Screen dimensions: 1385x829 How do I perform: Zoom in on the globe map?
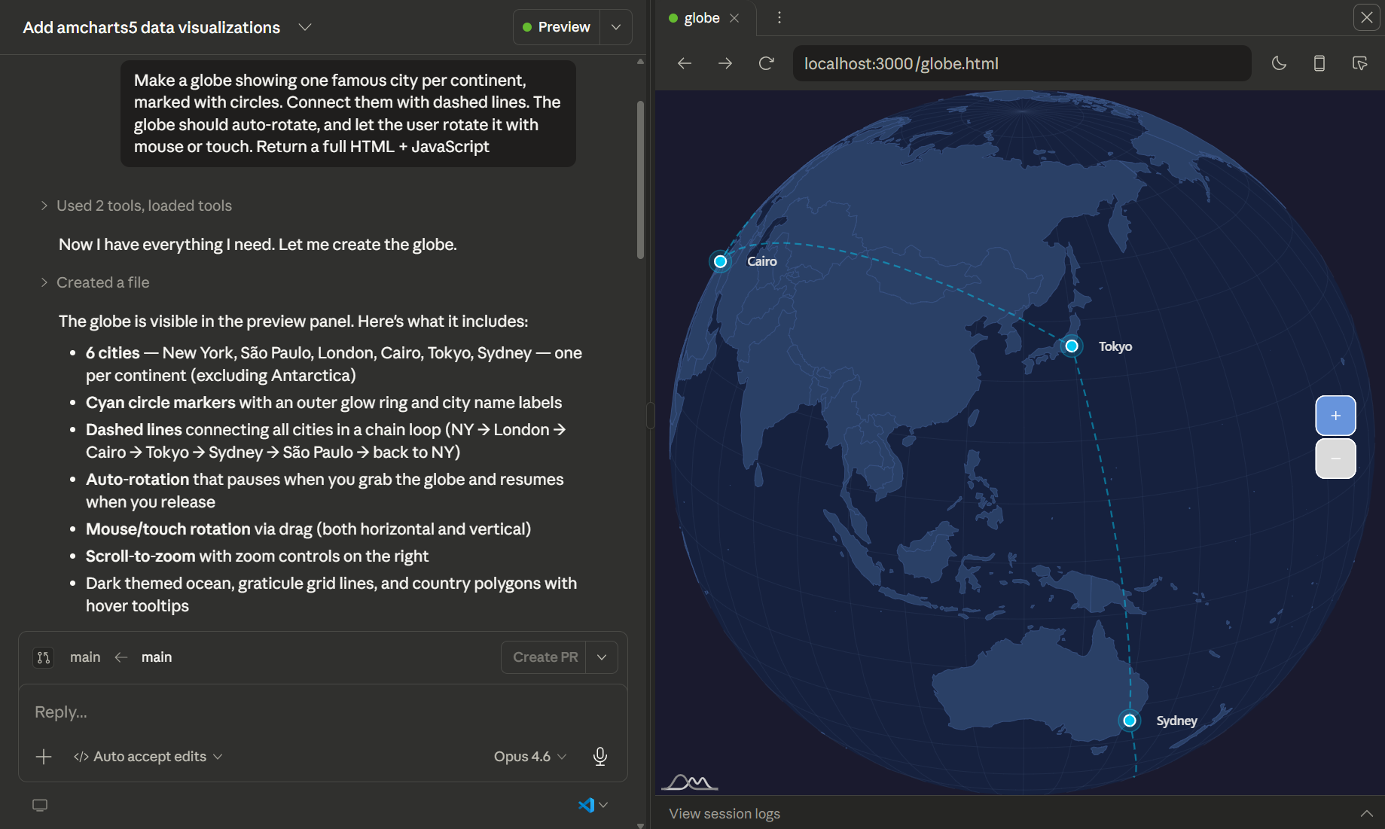[x=1335, y=416]
